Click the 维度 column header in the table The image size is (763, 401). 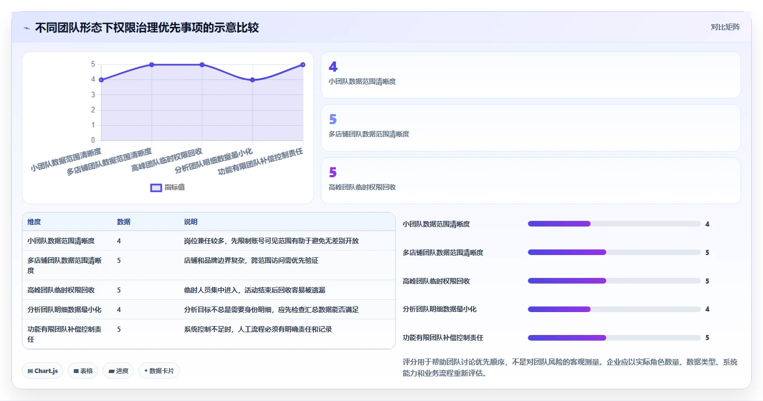(x=34, y=222)
